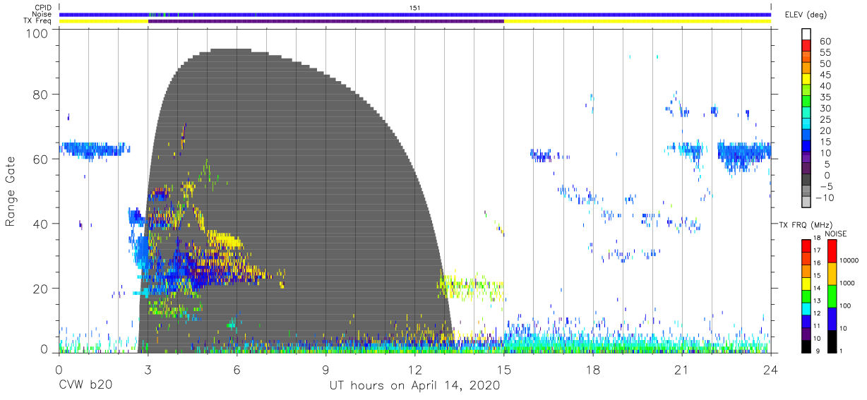Click ELEV colorbar value 60
The height and width of the screenshot is (400, 867).
coord(825,41)
